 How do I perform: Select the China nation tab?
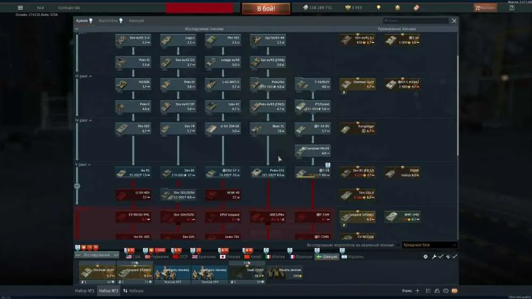[x=253, y=257]
